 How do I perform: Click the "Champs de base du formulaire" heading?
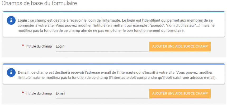39,3
